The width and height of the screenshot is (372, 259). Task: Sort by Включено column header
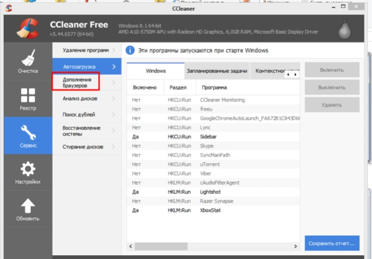[145, 87]
